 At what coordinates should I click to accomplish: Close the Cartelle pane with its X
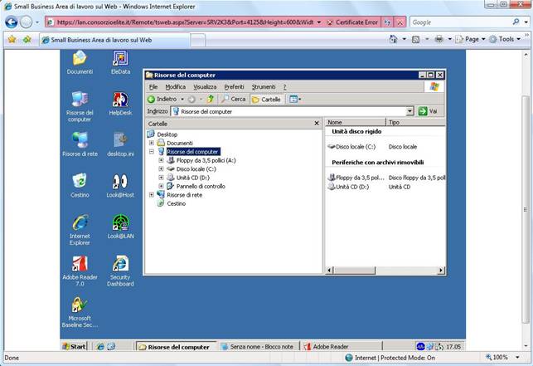tap(316, 123)
